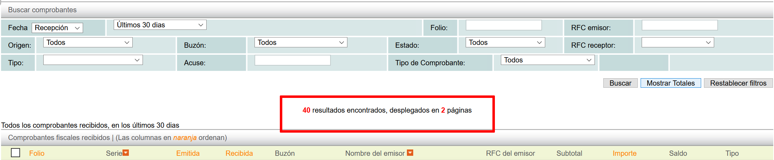Expand the Últimos 30 dias date range dropdown
The width and height of the screenshot is (774, 160).
coord(160,25)
